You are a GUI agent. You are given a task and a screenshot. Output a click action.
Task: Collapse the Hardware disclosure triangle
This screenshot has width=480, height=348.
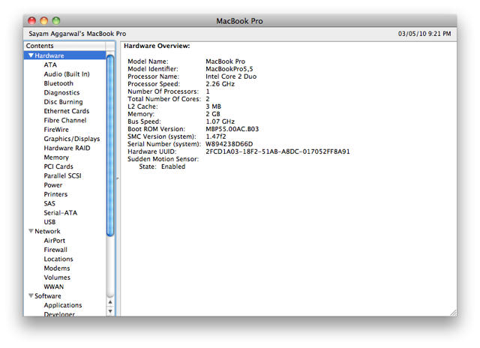(31, 55)
